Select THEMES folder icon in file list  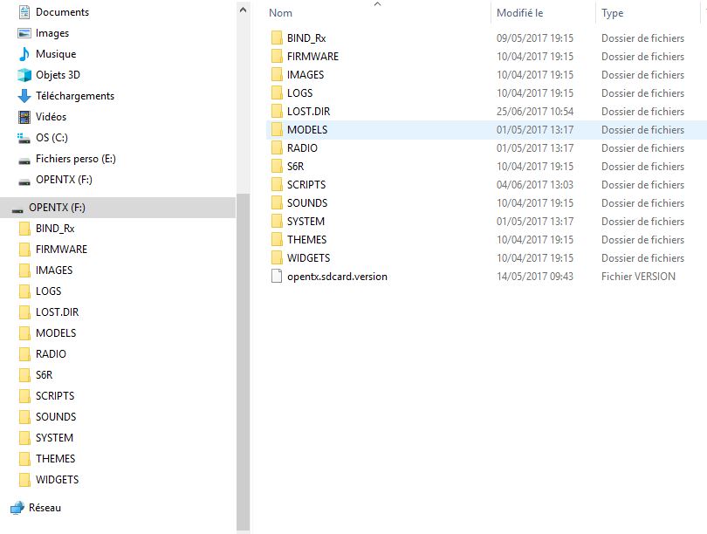tap(277, 239)
